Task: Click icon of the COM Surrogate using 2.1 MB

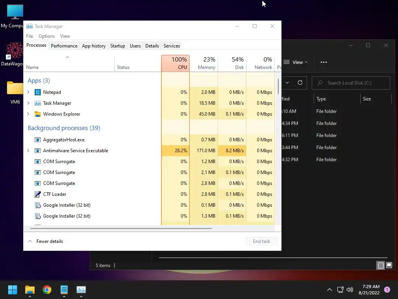Action: click(x=38, y=172)
